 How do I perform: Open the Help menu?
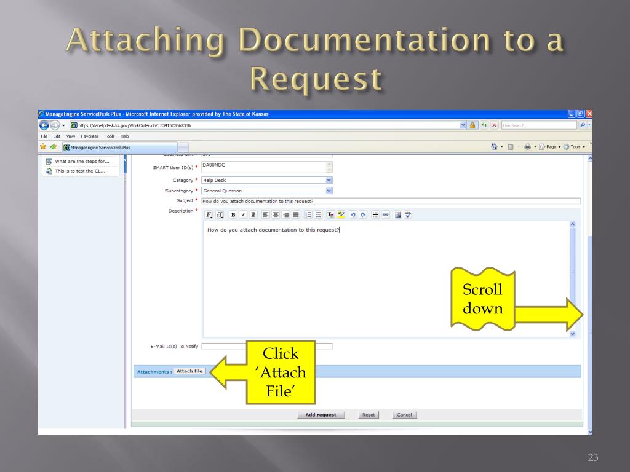pos(124,136)
